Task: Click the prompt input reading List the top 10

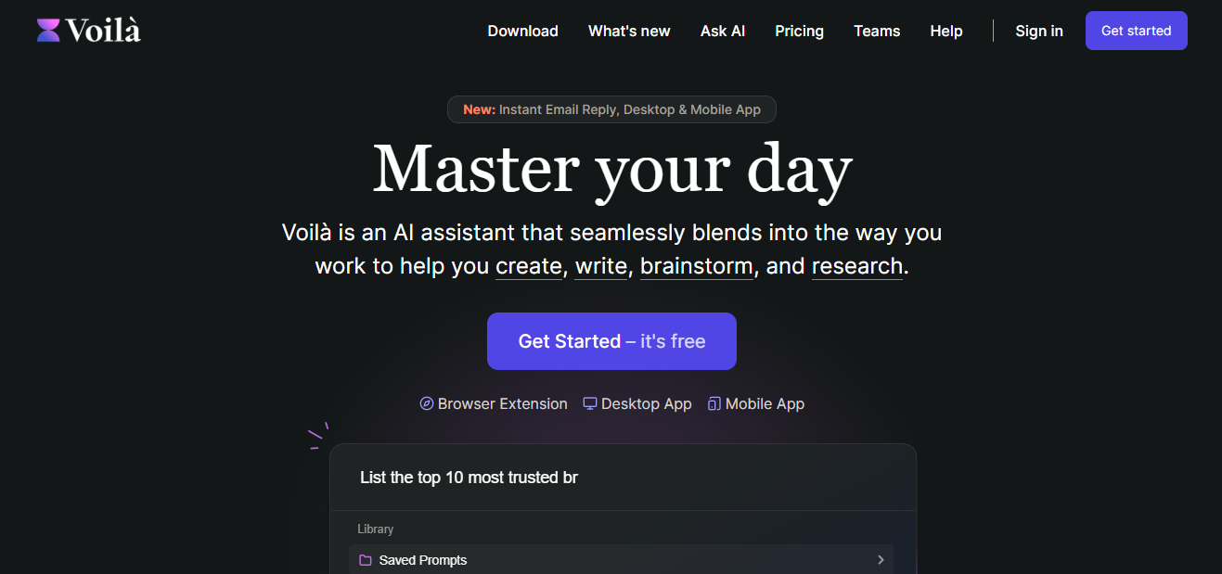Action: (623, 478)
